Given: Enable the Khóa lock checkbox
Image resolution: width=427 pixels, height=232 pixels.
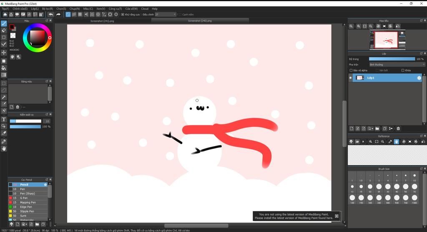Looking at the screenshot, I should 403,71.
